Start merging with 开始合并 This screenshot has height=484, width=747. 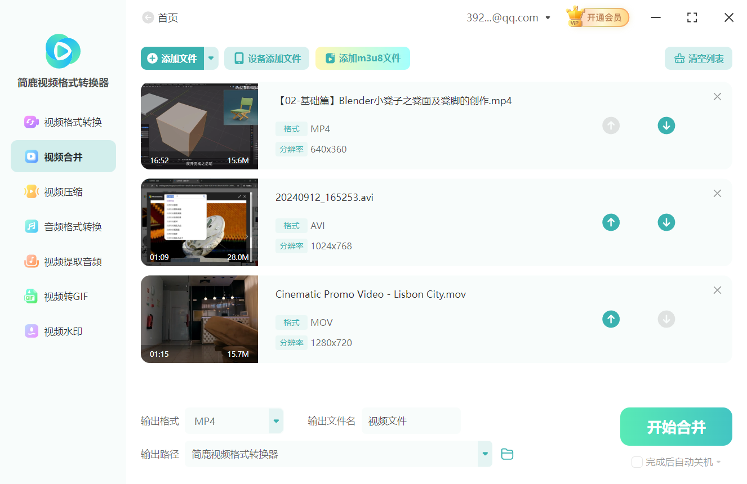pyautogui.click(x=676, y=427)
